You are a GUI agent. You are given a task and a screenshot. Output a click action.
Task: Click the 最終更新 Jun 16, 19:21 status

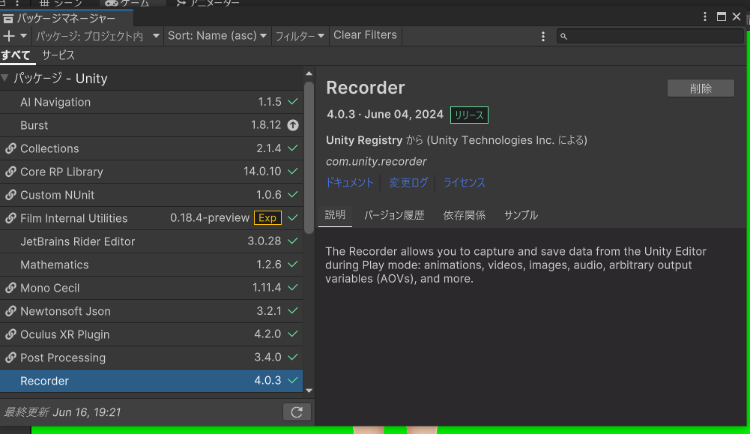click(62, 412)
